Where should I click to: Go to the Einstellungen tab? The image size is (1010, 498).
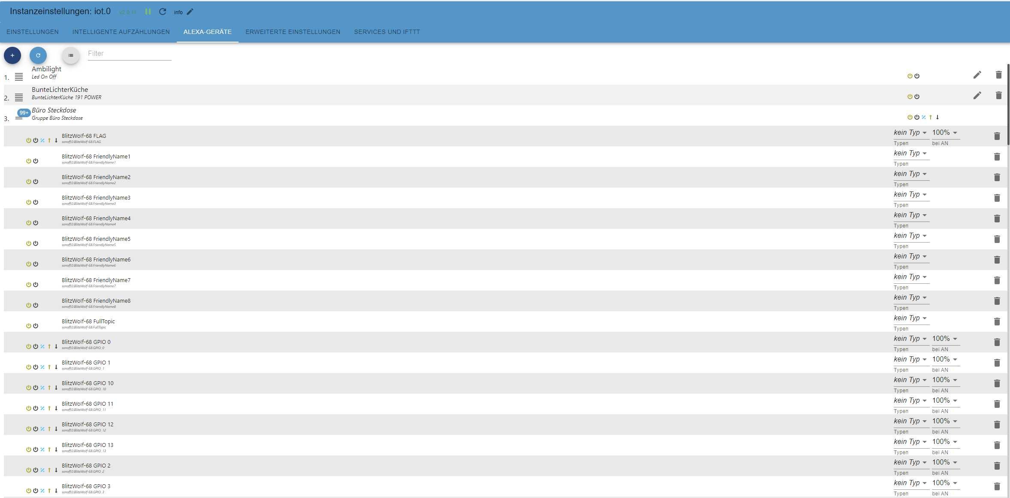pos(33,32)
